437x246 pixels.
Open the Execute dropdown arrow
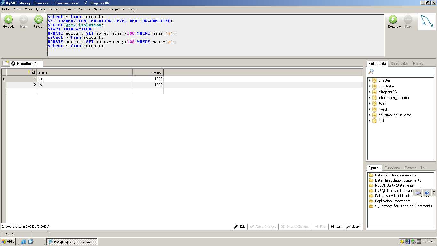point(400,27)
